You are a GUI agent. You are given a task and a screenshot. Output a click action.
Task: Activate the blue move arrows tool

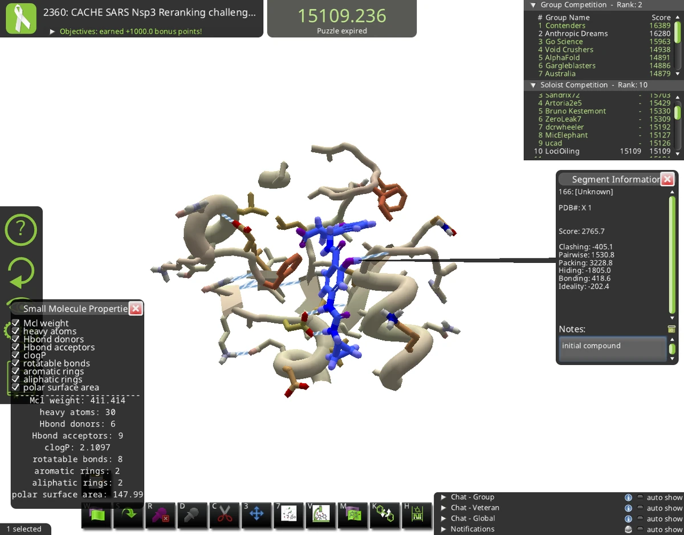(x=256, y=514)
